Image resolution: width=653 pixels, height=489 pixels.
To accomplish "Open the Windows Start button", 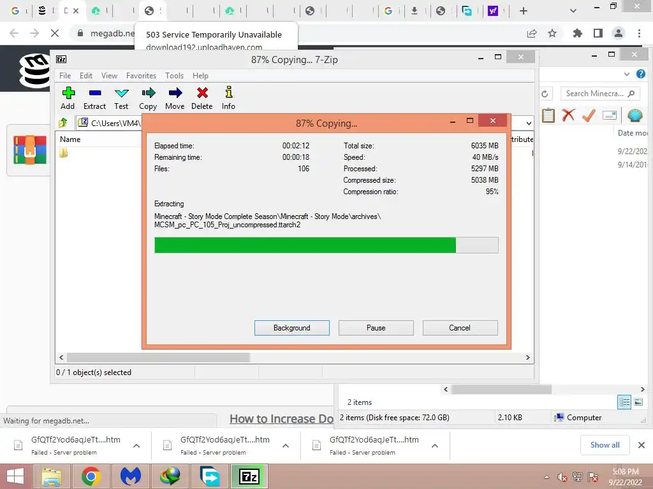I will tap(15, 476).
